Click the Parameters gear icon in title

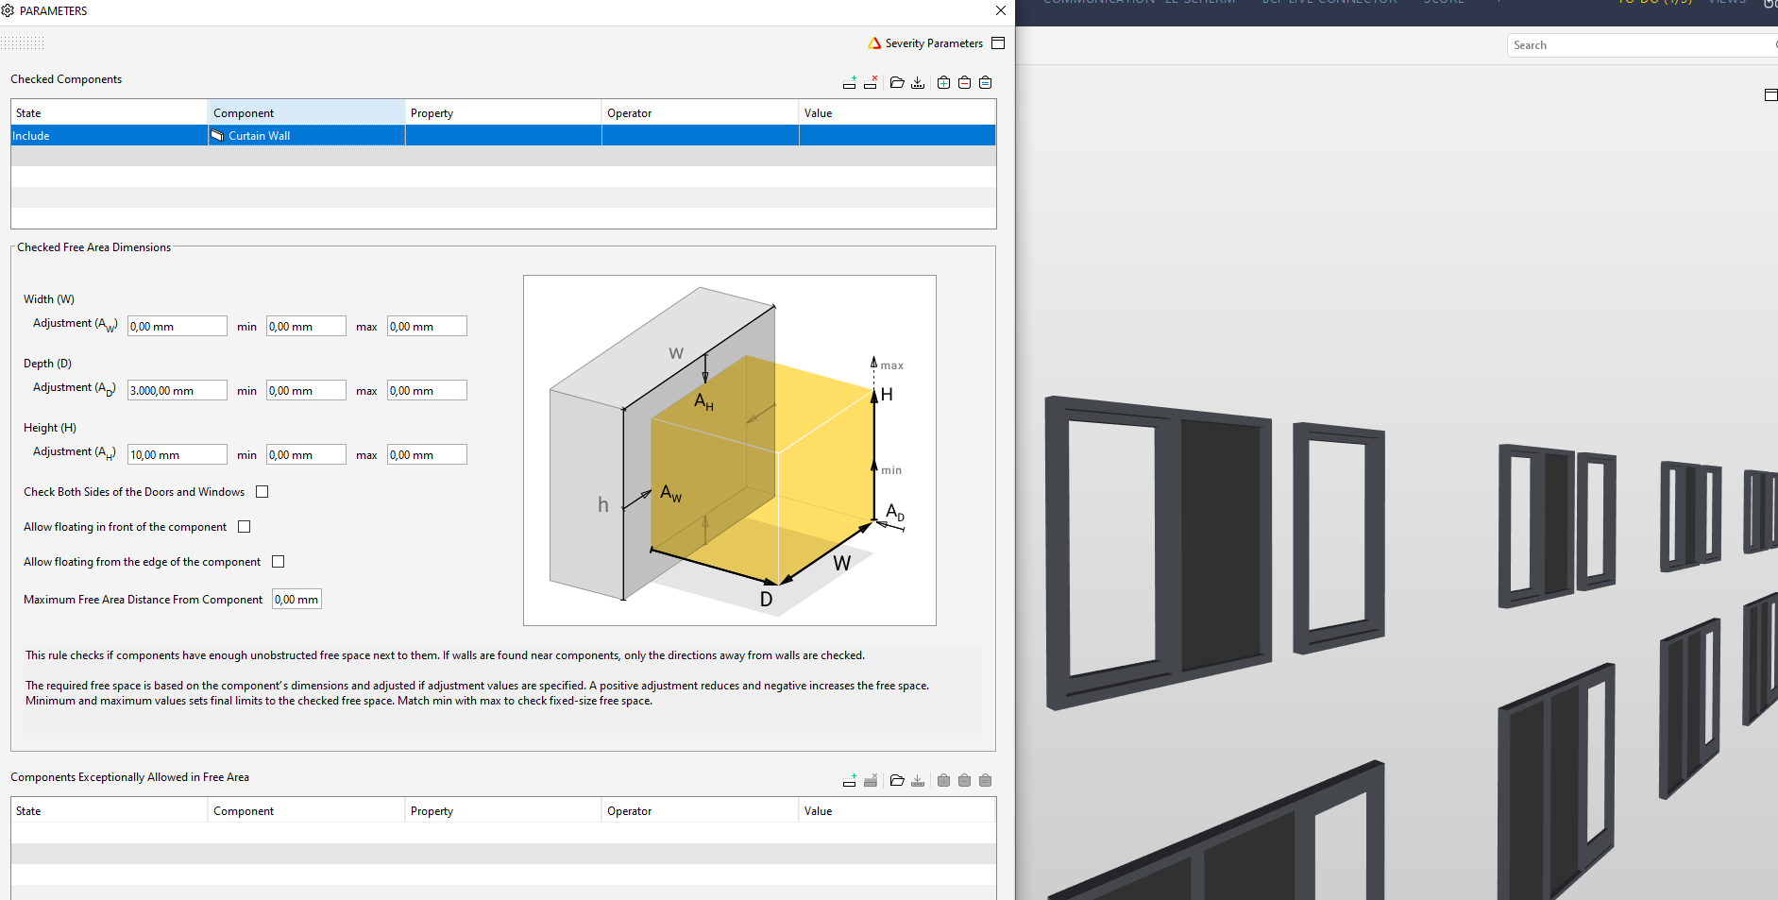coord(8,10)
